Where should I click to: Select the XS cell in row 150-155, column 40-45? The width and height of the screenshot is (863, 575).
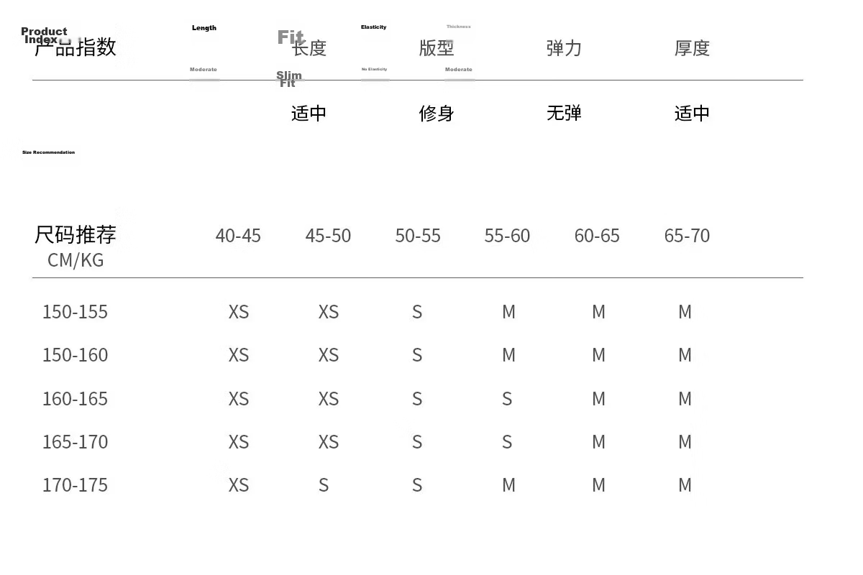pos(239,312)
